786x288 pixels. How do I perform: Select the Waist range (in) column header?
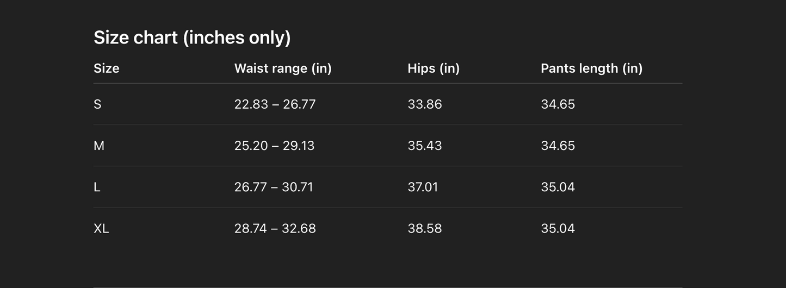[x=283, y=68]
